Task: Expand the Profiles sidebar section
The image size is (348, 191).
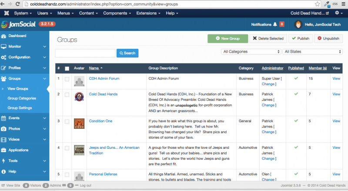Action: (x=45, y=68)
